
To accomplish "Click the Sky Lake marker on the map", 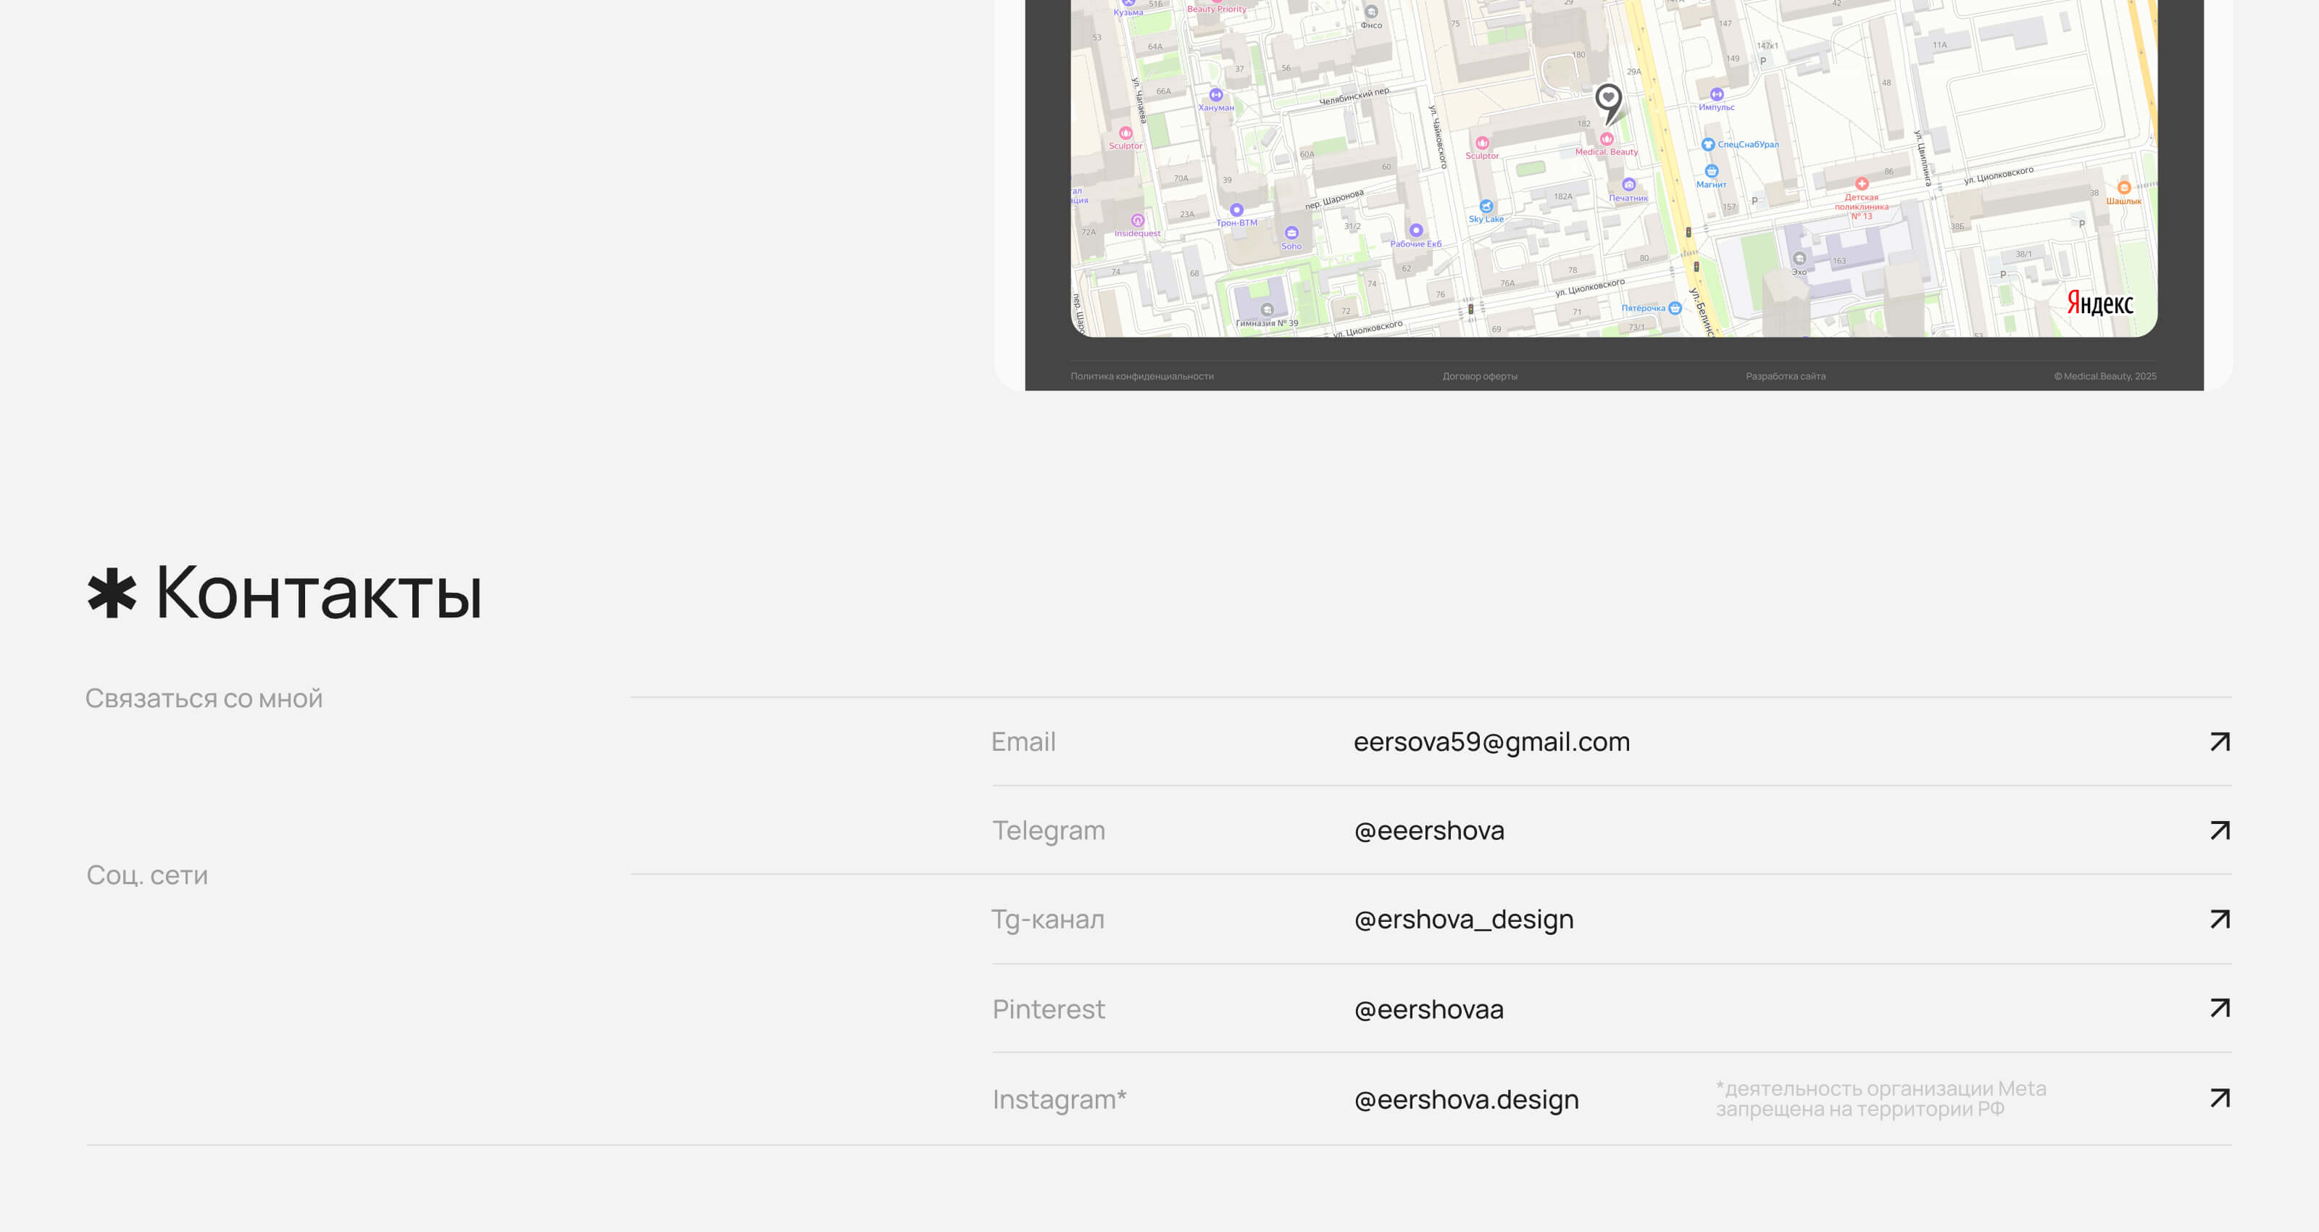I will [1486, 212].
